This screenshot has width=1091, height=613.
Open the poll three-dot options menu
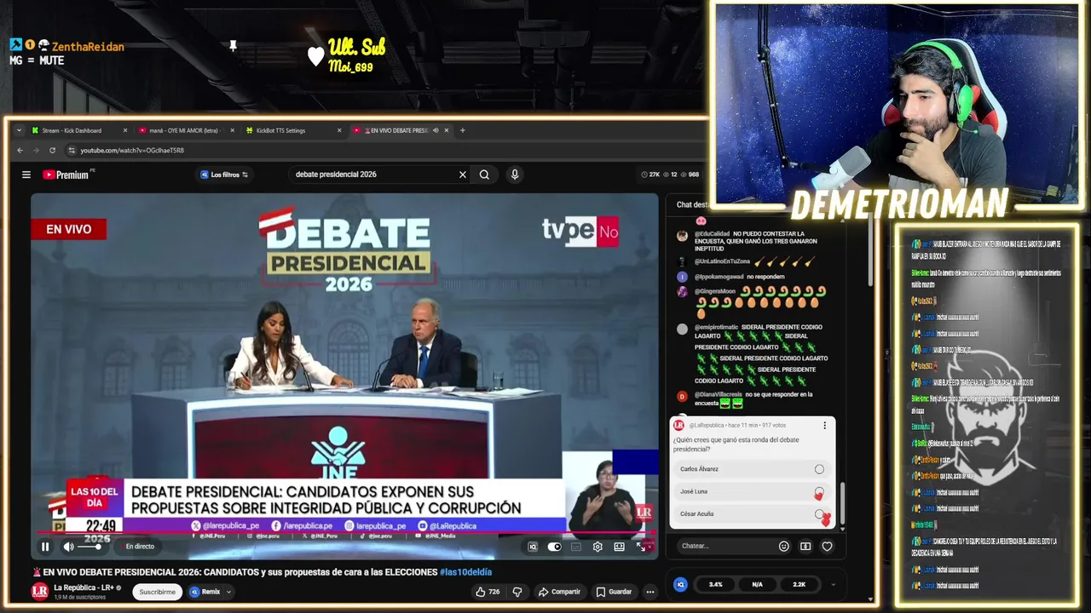coord(824,425)
